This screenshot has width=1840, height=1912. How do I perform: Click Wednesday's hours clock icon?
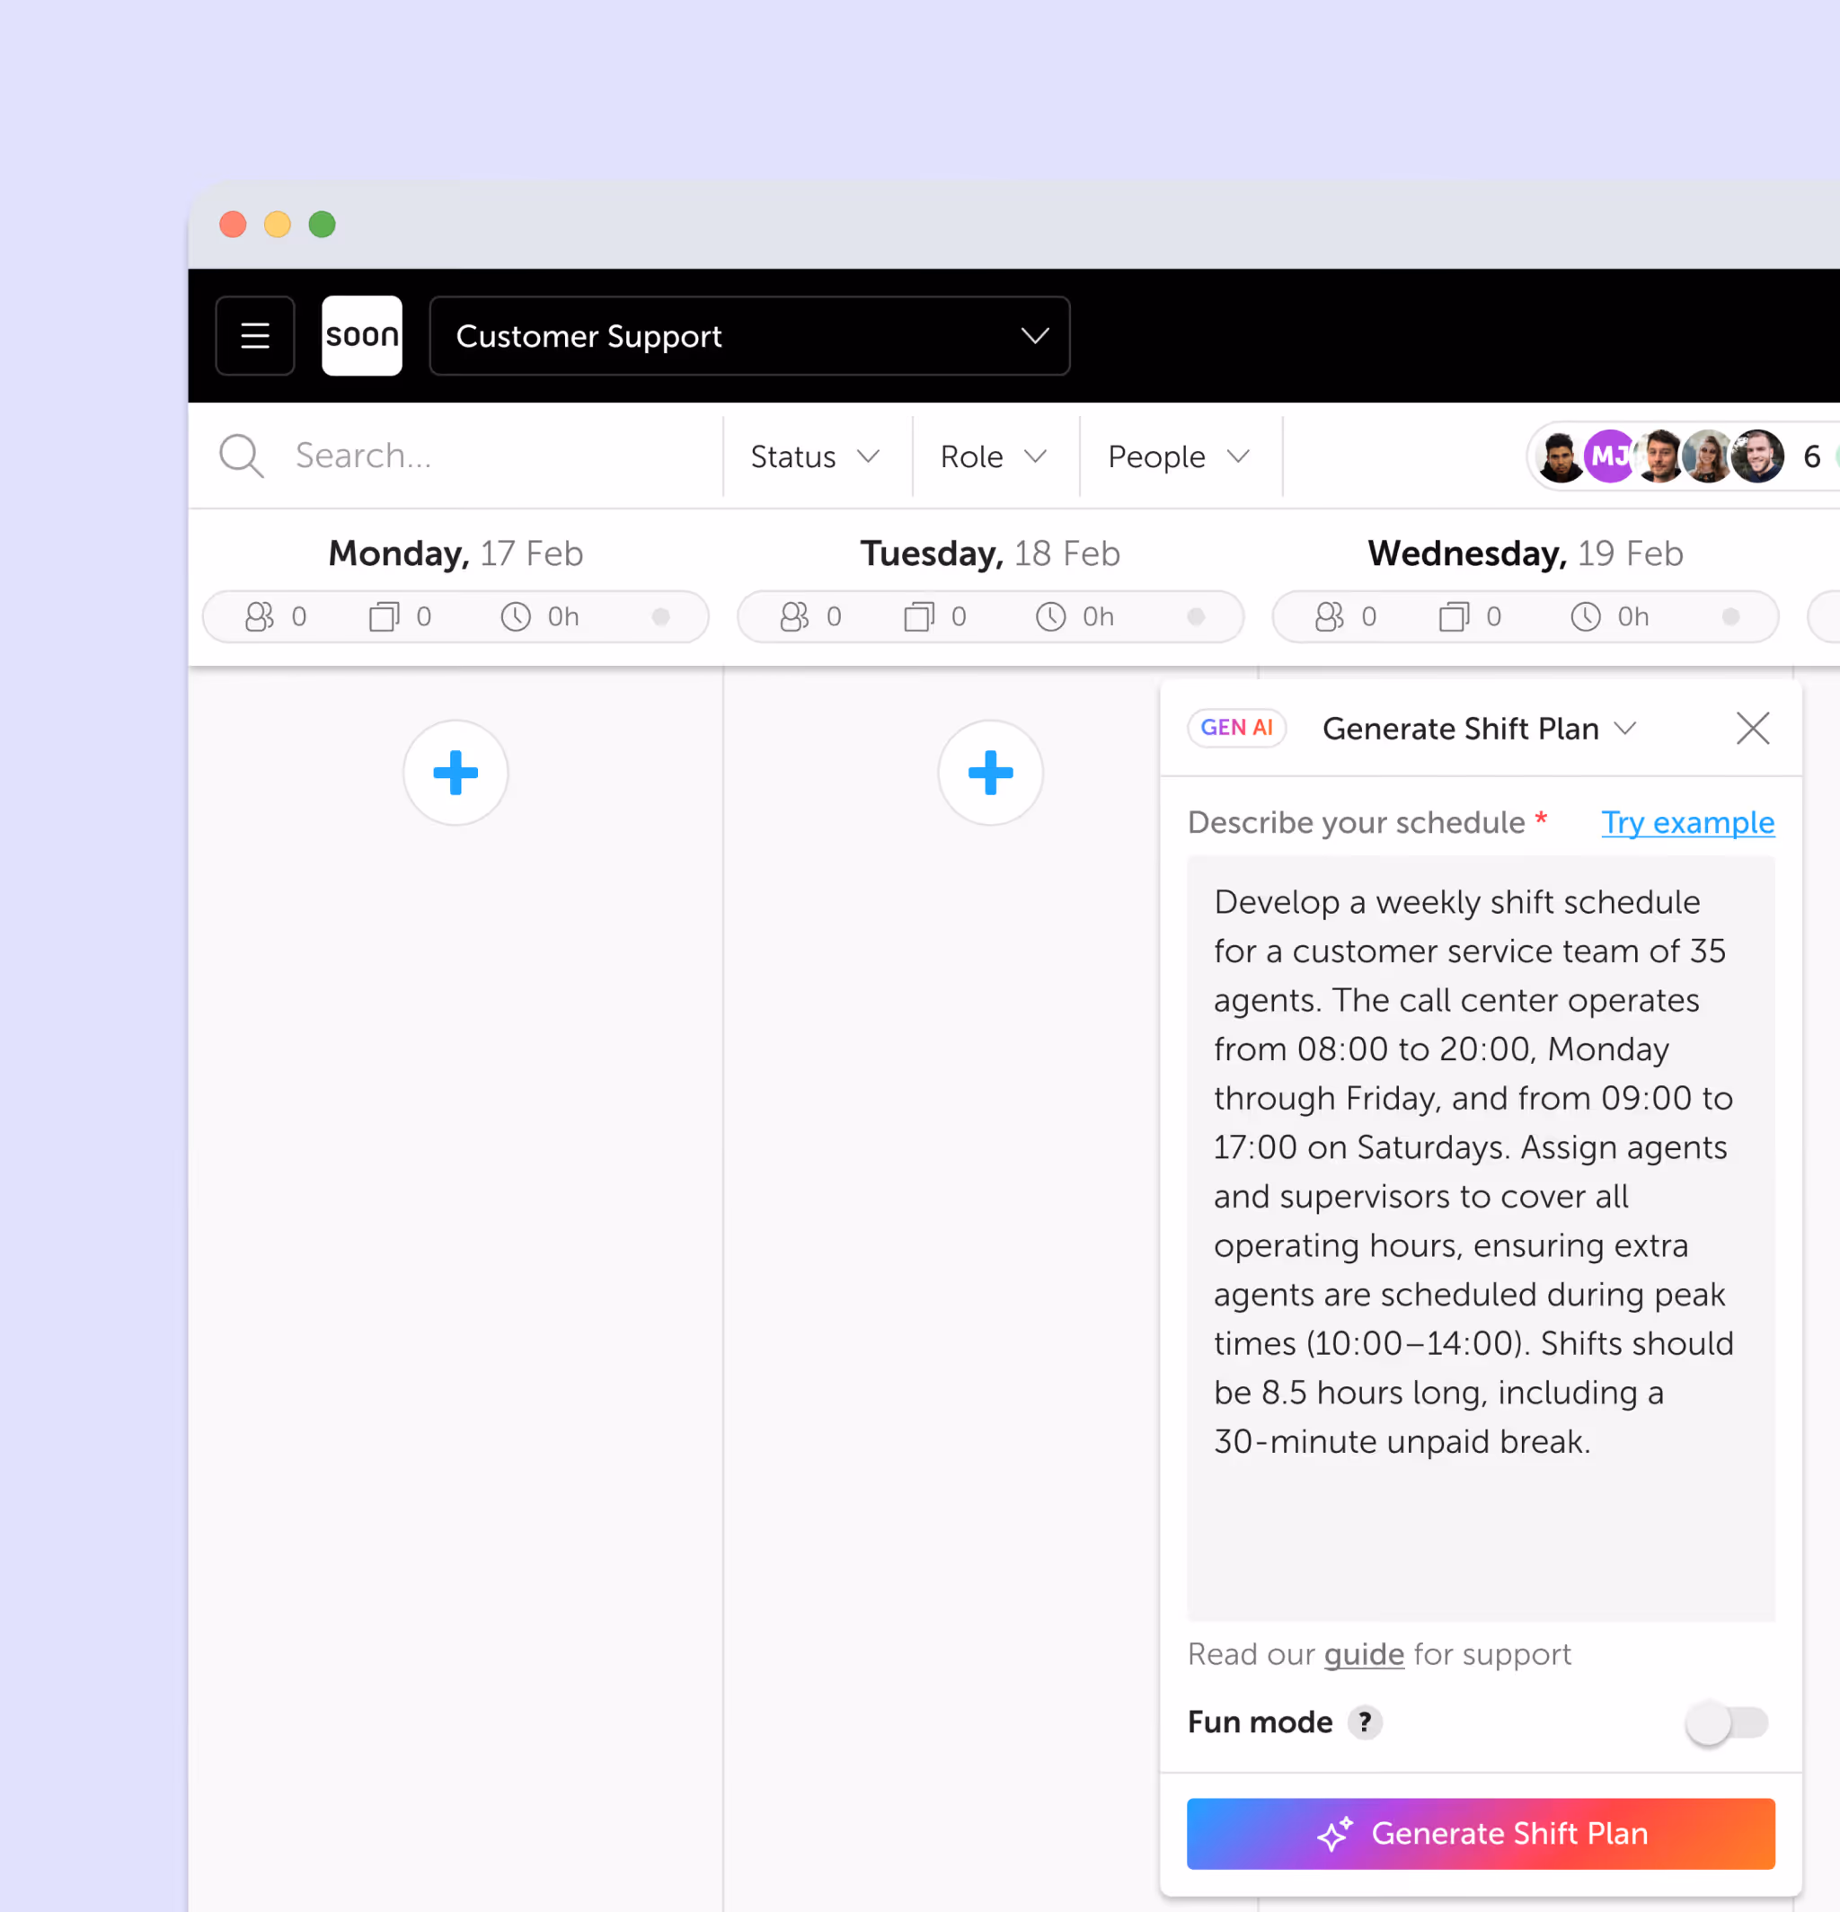click(1586, 616)
